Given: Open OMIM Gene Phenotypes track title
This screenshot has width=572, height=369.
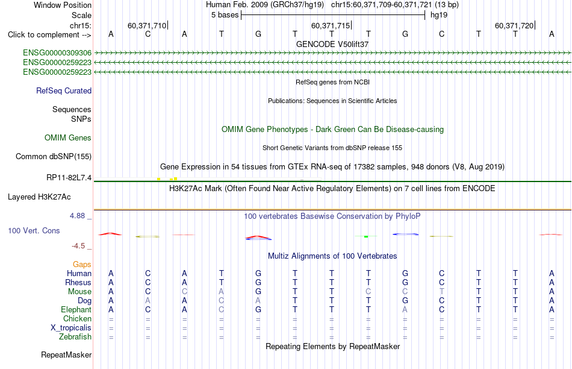Looking at the screenshot, I should tap(333, 130).
